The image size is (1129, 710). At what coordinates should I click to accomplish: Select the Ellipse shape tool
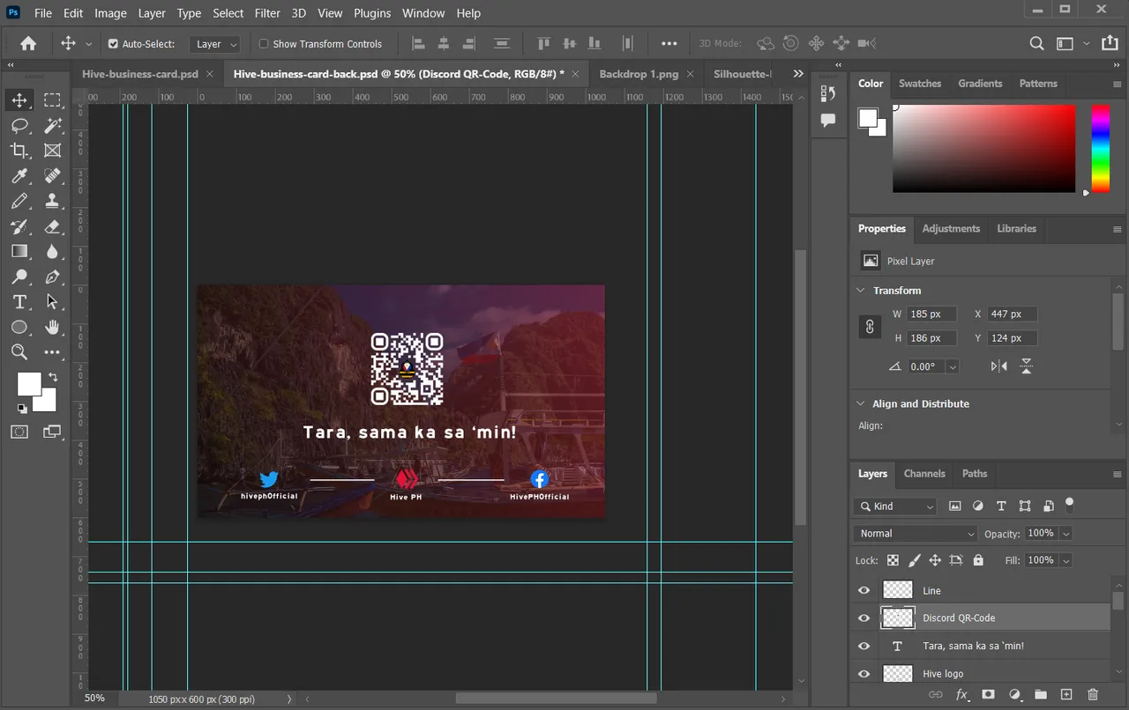point(19,327)
